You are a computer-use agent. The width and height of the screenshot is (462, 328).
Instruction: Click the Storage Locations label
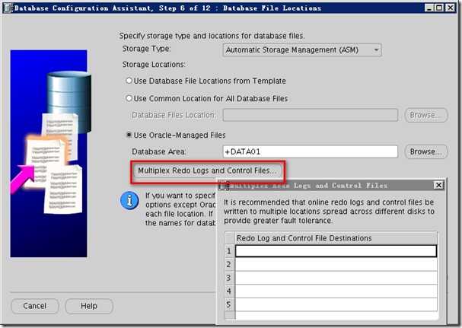click(x=154, y=64)
